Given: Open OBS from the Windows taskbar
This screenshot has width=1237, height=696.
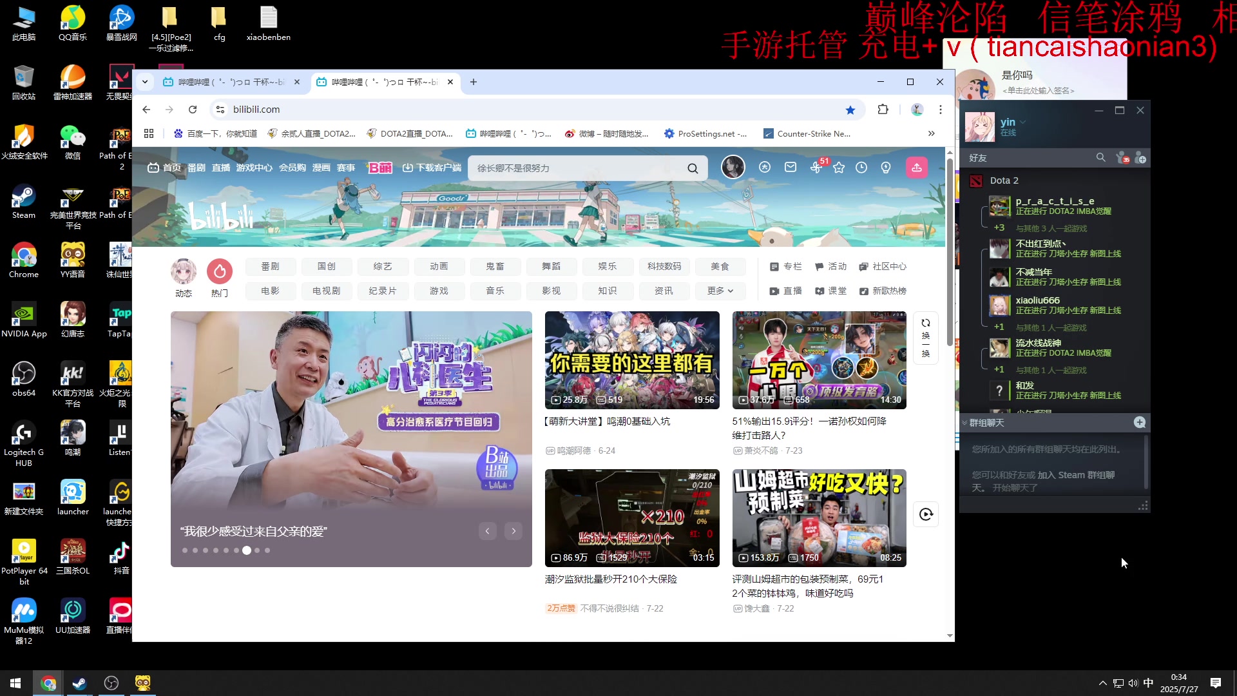Looking at the screenshot, I should click(x=111, y=683).
